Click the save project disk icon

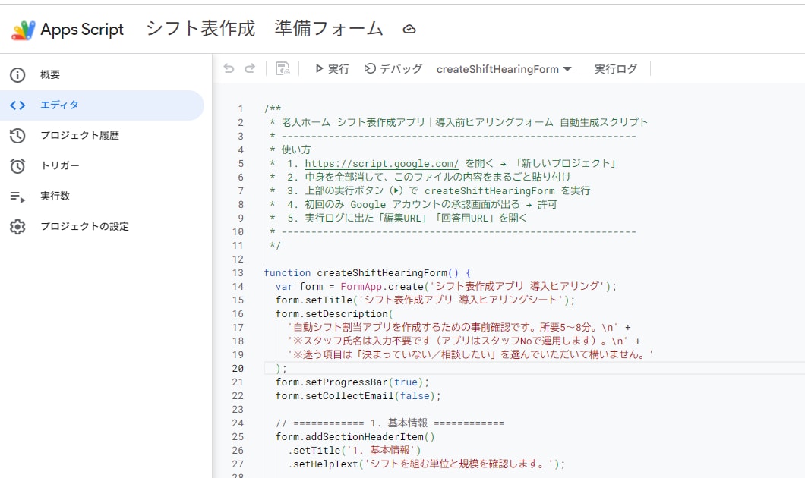pyautogui.click(x=283, y=68)
